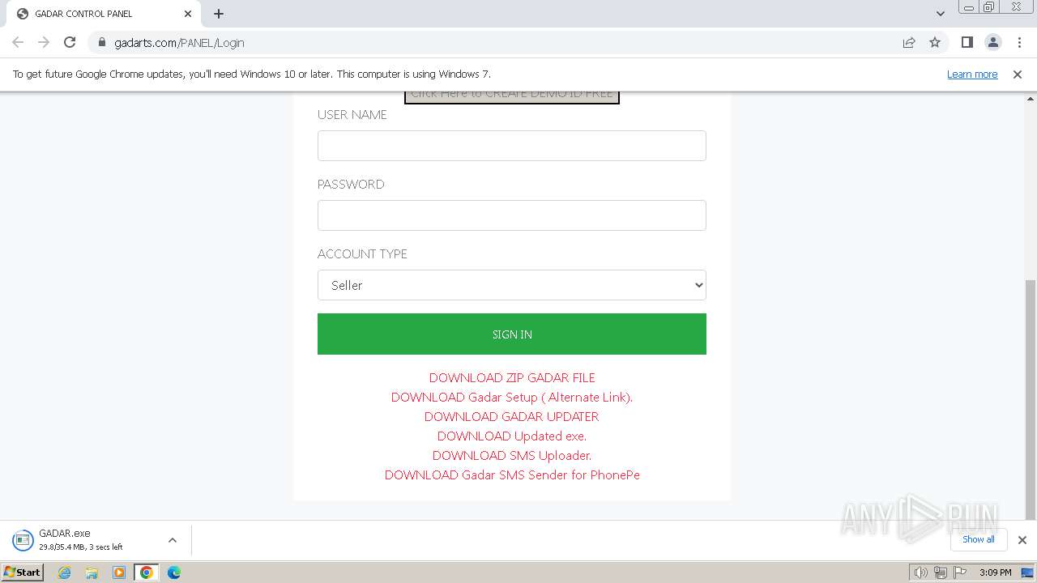Open DOWNLOAD Gadar Setup Alternate Link
This screenshot has width=1037, height=583.
point(512,397)
